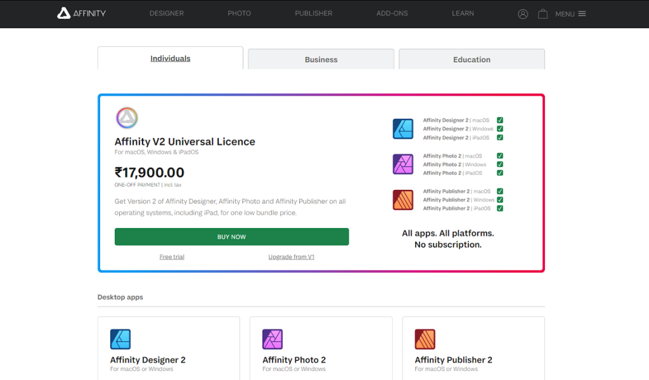Open PHOTO in the top navigation
This screenshot has height=380, width=649.
[239, 13]
